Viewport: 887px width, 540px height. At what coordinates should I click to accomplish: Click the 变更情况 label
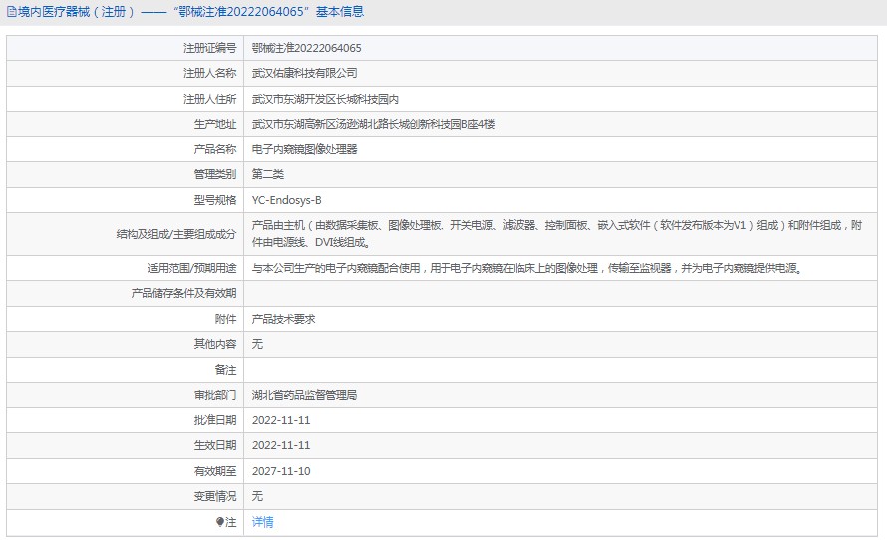point(215,496)
